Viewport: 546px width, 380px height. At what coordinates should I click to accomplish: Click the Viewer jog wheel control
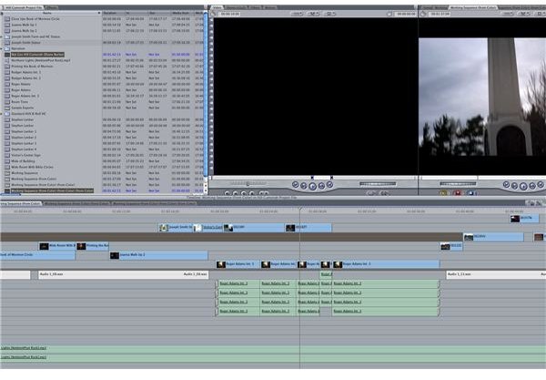tap(378, 184)
